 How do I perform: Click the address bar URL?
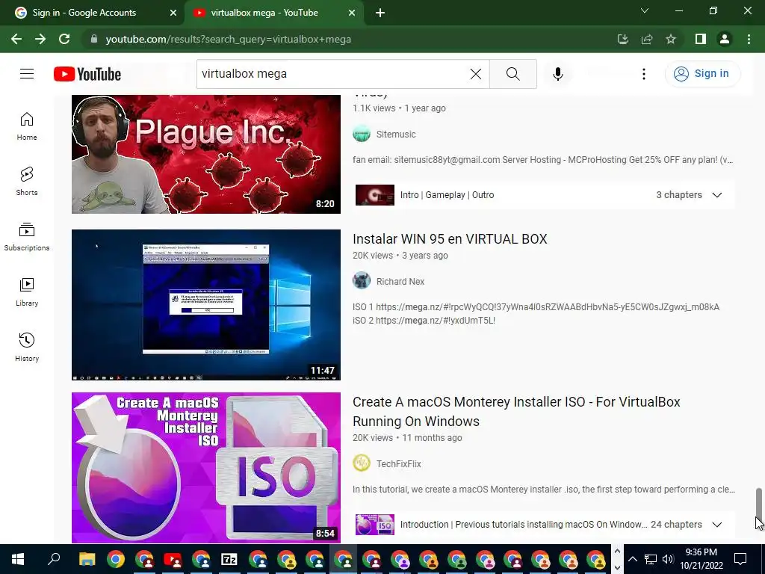click(x=229, y=39)
